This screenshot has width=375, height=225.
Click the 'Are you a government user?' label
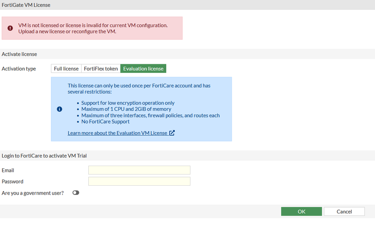point(33,193)
